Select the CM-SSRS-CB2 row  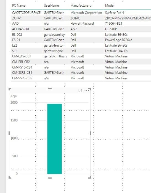(81, 78)
